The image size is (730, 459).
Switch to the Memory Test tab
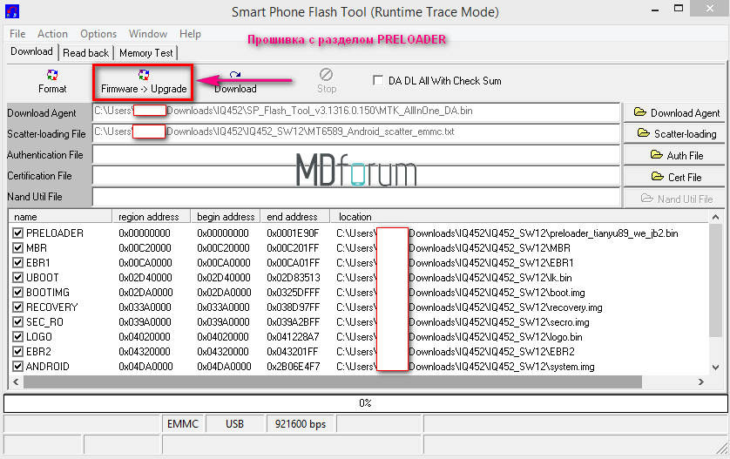[146, 53]
